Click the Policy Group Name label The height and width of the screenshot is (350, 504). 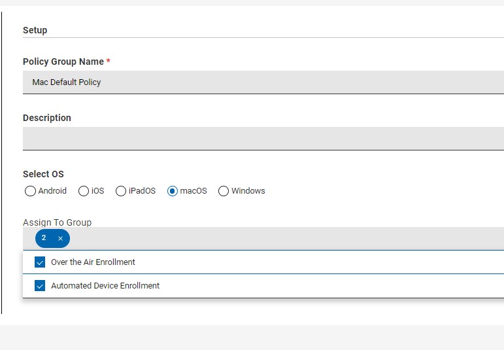point(63,61)
